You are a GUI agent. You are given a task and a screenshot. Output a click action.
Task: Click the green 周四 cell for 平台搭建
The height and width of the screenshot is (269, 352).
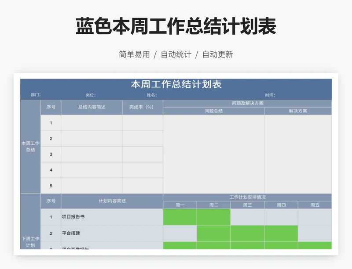(x=281, y=233)
